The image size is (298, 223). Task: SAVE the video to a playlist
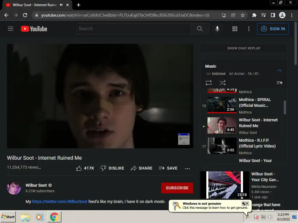(168, 168)
